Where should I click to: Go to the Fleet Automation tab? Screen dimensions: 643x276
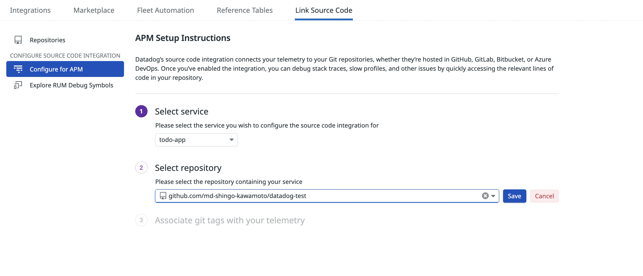pyautogui.click(x=166, y=10)
